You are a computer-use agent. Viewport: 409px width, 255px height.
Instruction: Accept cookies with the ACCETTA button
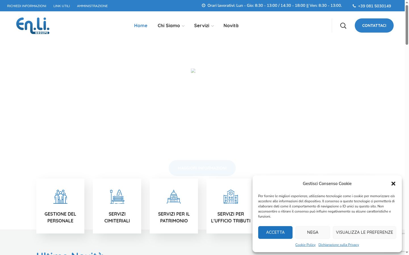click(275, 232)
